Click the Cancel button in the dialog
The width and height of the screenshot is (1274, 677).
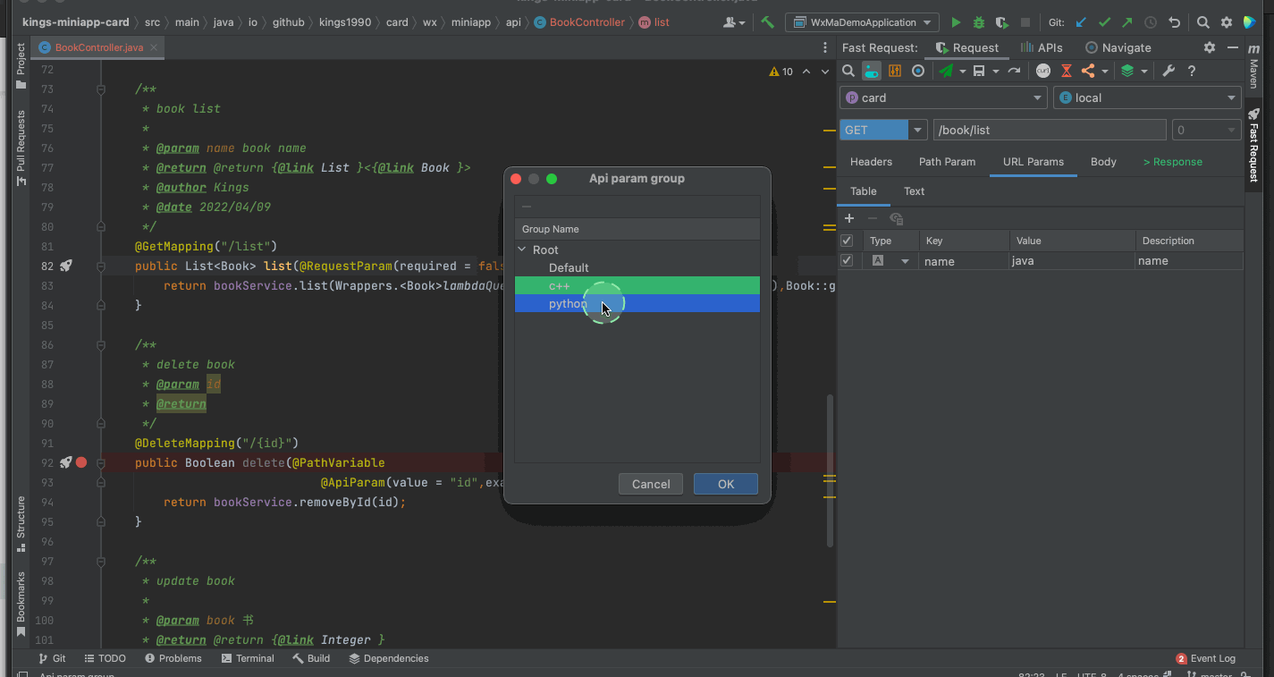(650, 484)
